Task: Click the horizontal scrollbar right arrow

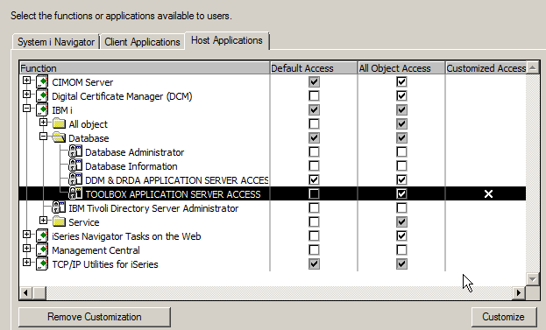Action: [x=519, y=292]
